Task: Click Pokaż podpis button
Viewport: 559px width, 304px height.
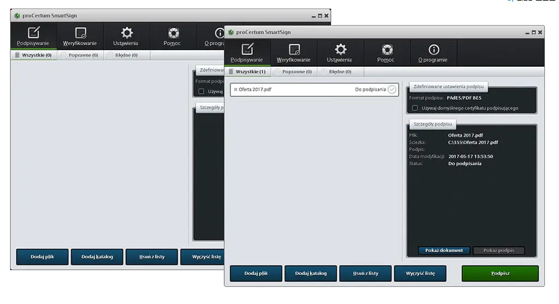Action: coord(499,251)
